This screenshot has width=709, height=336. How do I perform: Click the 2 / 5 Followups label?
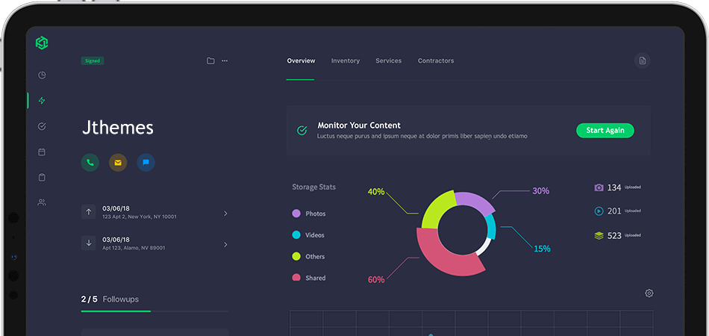click(x=110, y=299)
